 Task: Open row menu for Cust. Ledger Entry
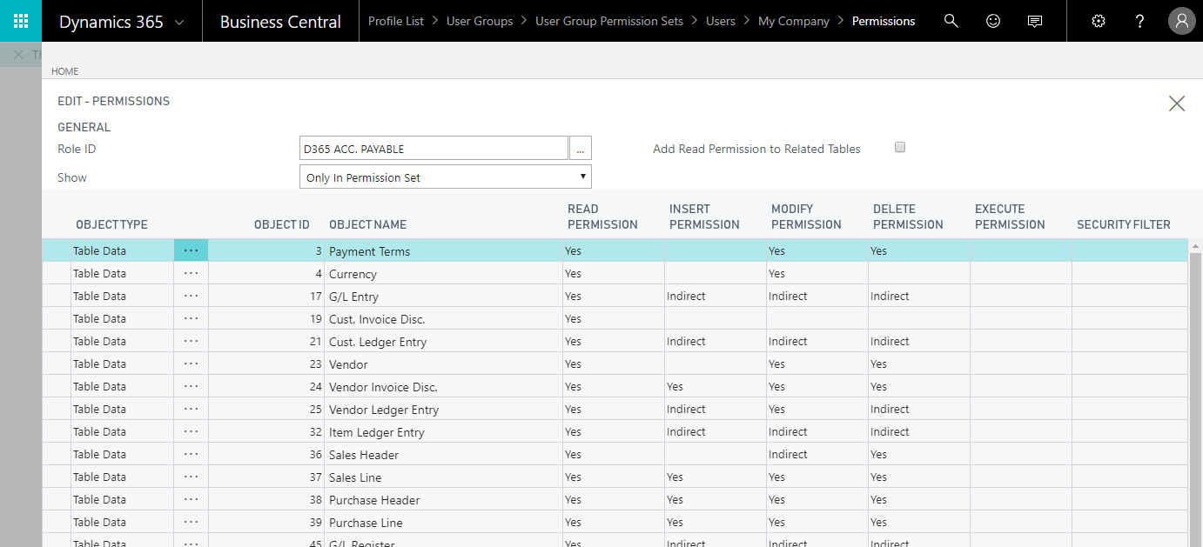click(x=192, y=341)
